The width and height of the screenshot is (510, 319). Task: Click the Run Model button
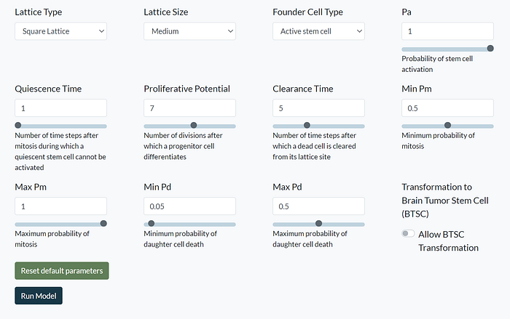click(39, 296)
